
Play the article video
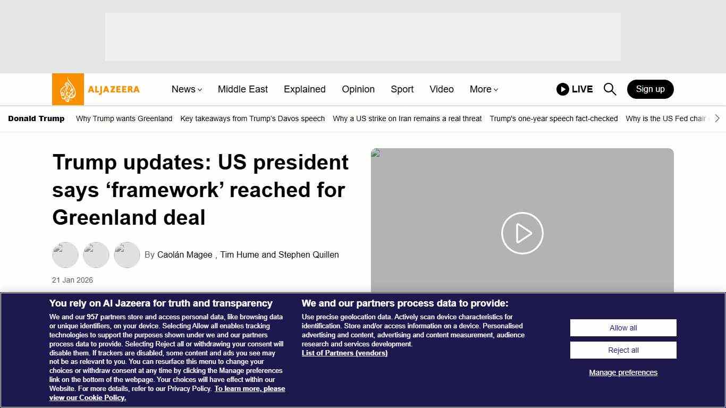pos(522,233)
